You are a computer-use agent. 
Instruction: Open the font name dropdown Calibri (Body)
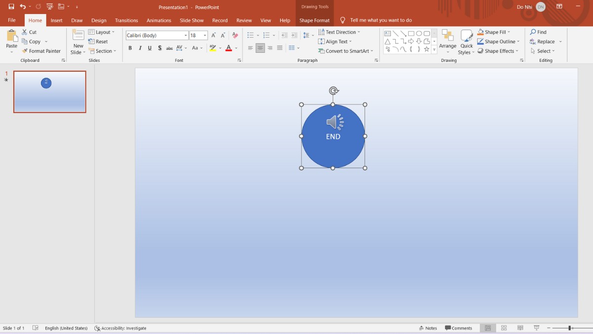(186, 35)
